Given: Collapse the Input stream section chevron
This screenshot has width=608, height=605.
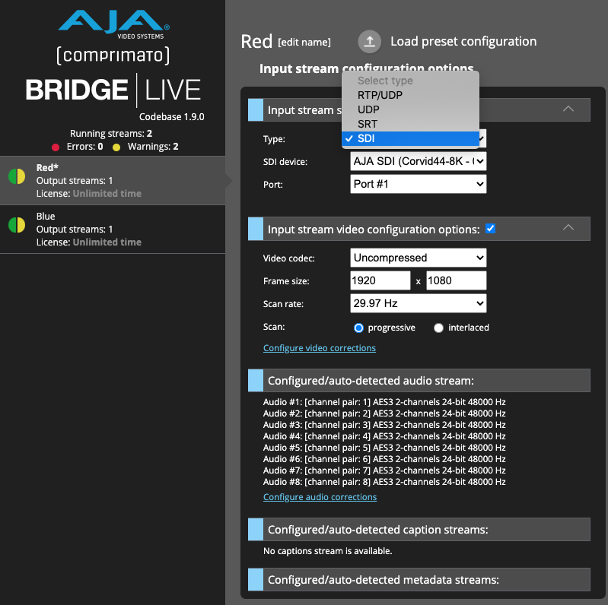Looking at the screenshot, I should pos(568,109).
